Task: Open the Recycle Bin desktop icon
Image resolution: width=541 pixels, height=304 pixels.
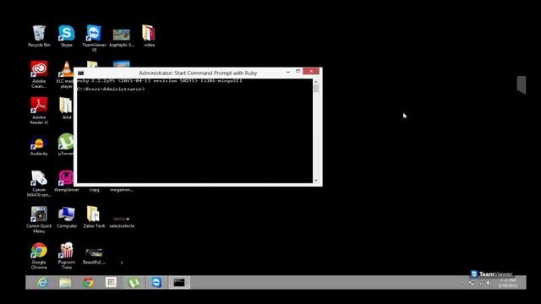Action: tap(39, 35)
